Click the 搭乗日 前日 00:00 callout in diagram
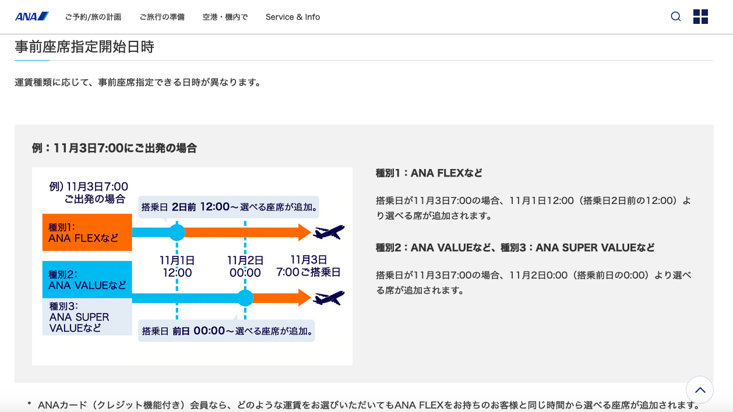 tap(227, 330)
